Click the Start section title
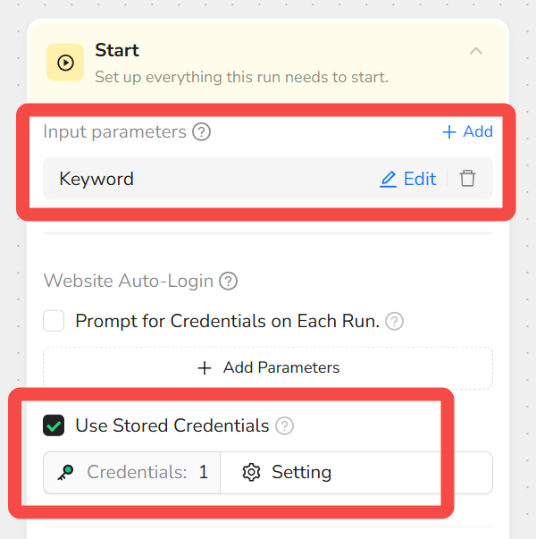This screenshot has height=539, width=536. (x=117, y=50)
